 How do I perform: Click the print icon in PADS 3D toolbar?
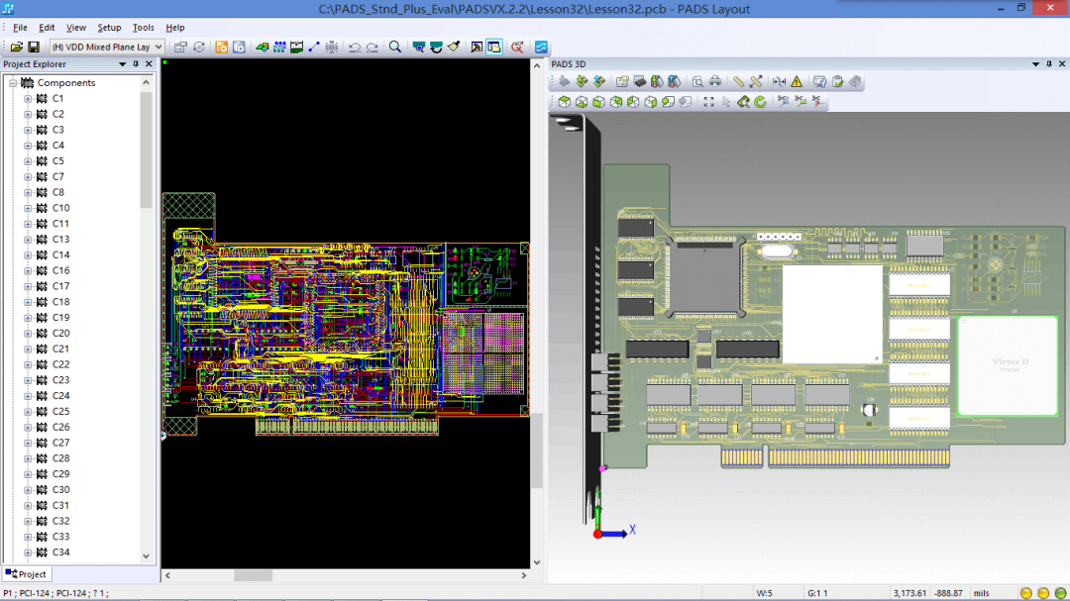pyautogui.click(x=714, y=81)
